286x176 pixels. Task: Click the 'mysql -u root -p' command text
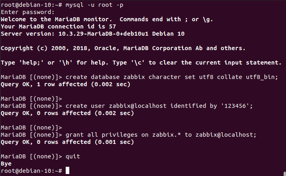pos(94,5)
